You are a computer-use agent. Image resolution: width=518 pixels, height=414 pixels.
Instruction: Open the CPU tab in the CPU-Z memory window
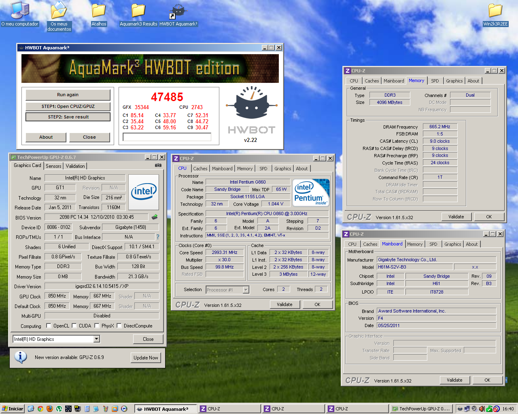(354, 81)
